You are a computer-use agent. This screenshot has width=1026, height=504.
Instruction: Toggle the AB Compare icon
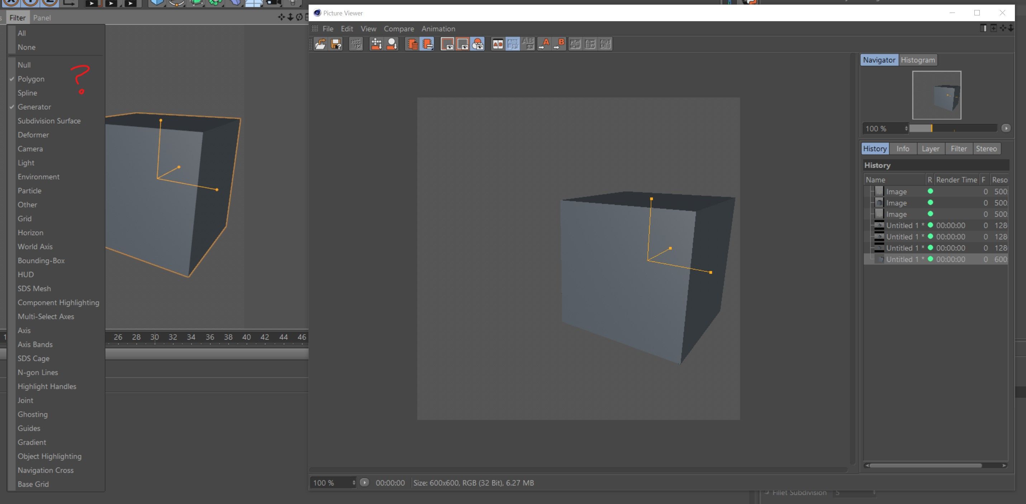[498, 44]
